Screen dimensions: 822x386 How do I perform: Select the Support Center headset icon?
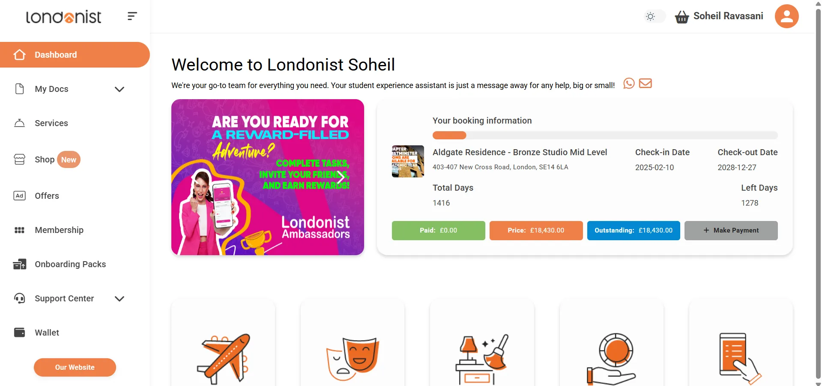coord(19,298)
